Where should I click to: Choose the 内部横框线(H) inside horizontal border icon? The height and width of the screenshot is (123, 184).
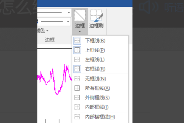(77, 117)
